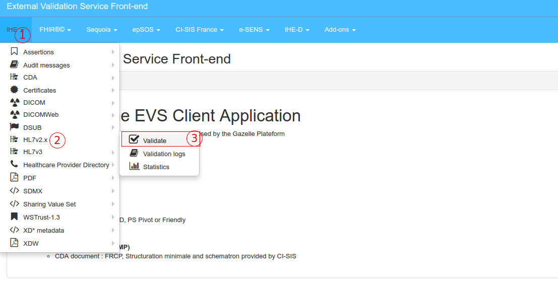Screen dimensions: 558x281
Task: Expand the CDA submenu arrow
Action: [113, 78]
